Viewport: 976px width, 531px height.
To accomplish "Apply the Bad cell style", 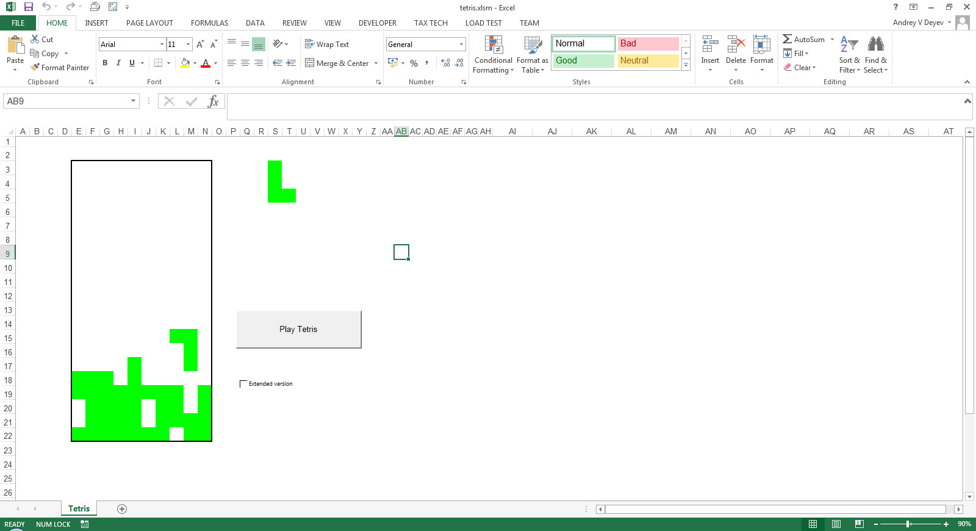I will [x=648, y=43].
